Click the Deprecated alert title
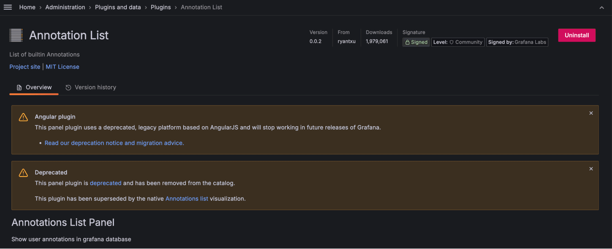 (51, 172)
